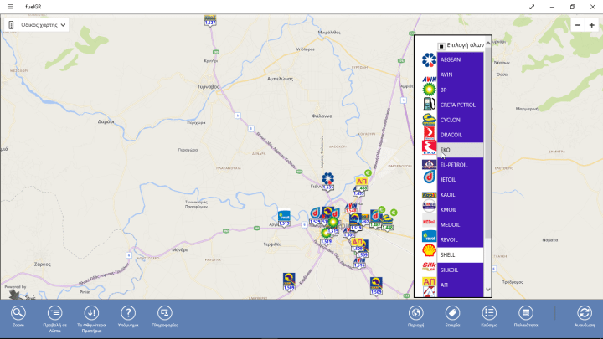Viewport: 603px width, 339px height.
Task: Toggle DRACOIL in the company list
Action: click(x=460, y=135)
